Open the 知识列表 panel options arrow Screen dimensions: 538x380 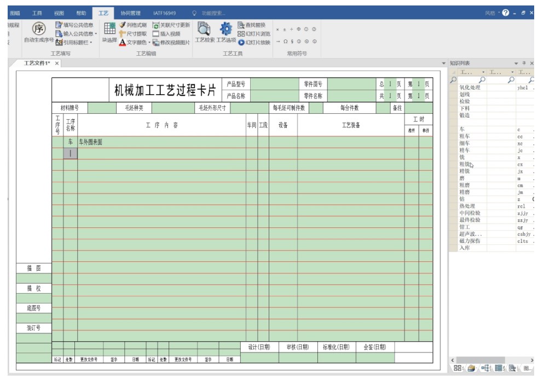click(x=516, y=63)
